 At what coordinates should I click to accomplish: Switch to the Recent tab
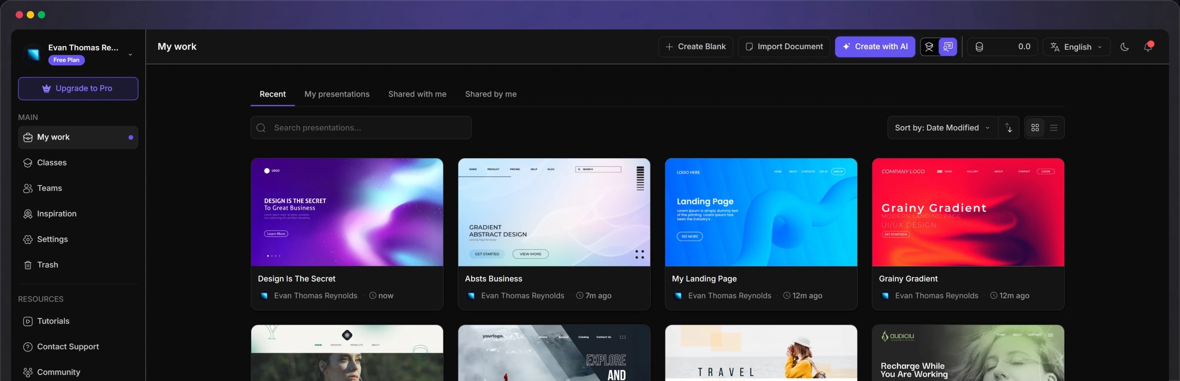(272, 94)
